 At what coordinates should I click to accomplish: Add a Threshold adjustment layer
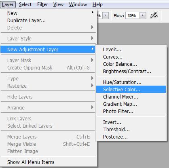[131, 129]
